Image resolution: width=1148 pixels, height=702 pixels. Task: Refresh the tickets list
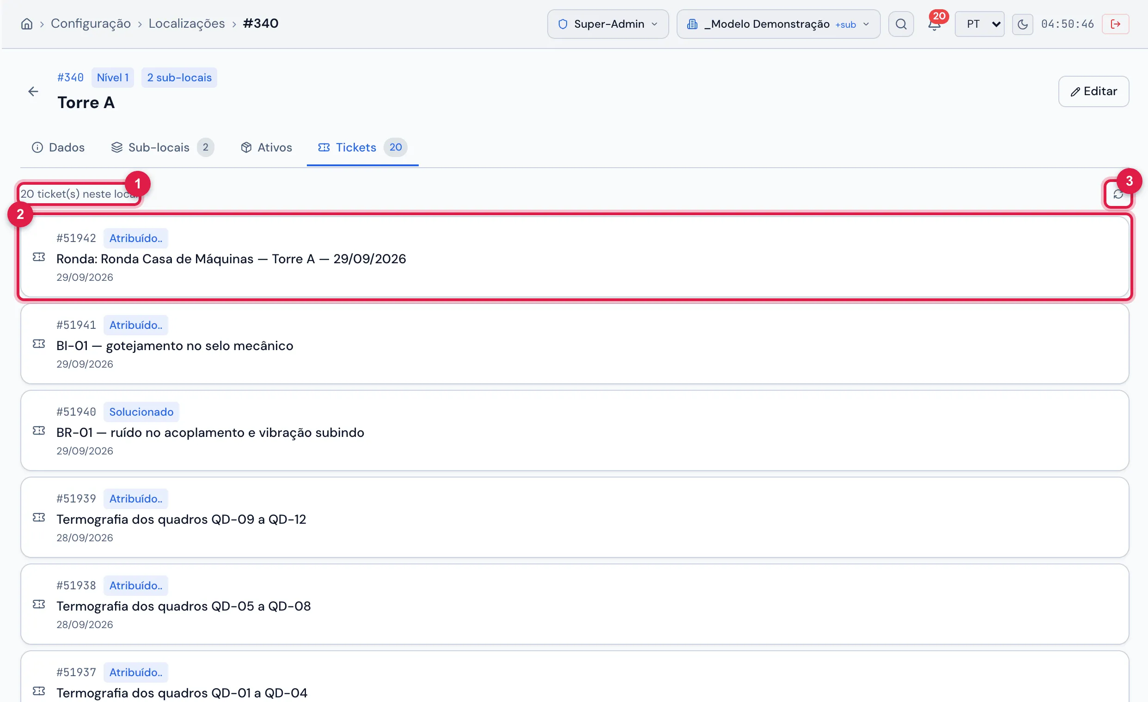[x=1117, y=194]
